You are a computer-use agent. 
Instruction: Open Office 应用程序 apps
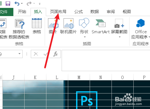pyautogui.click(x=140, y=29)
